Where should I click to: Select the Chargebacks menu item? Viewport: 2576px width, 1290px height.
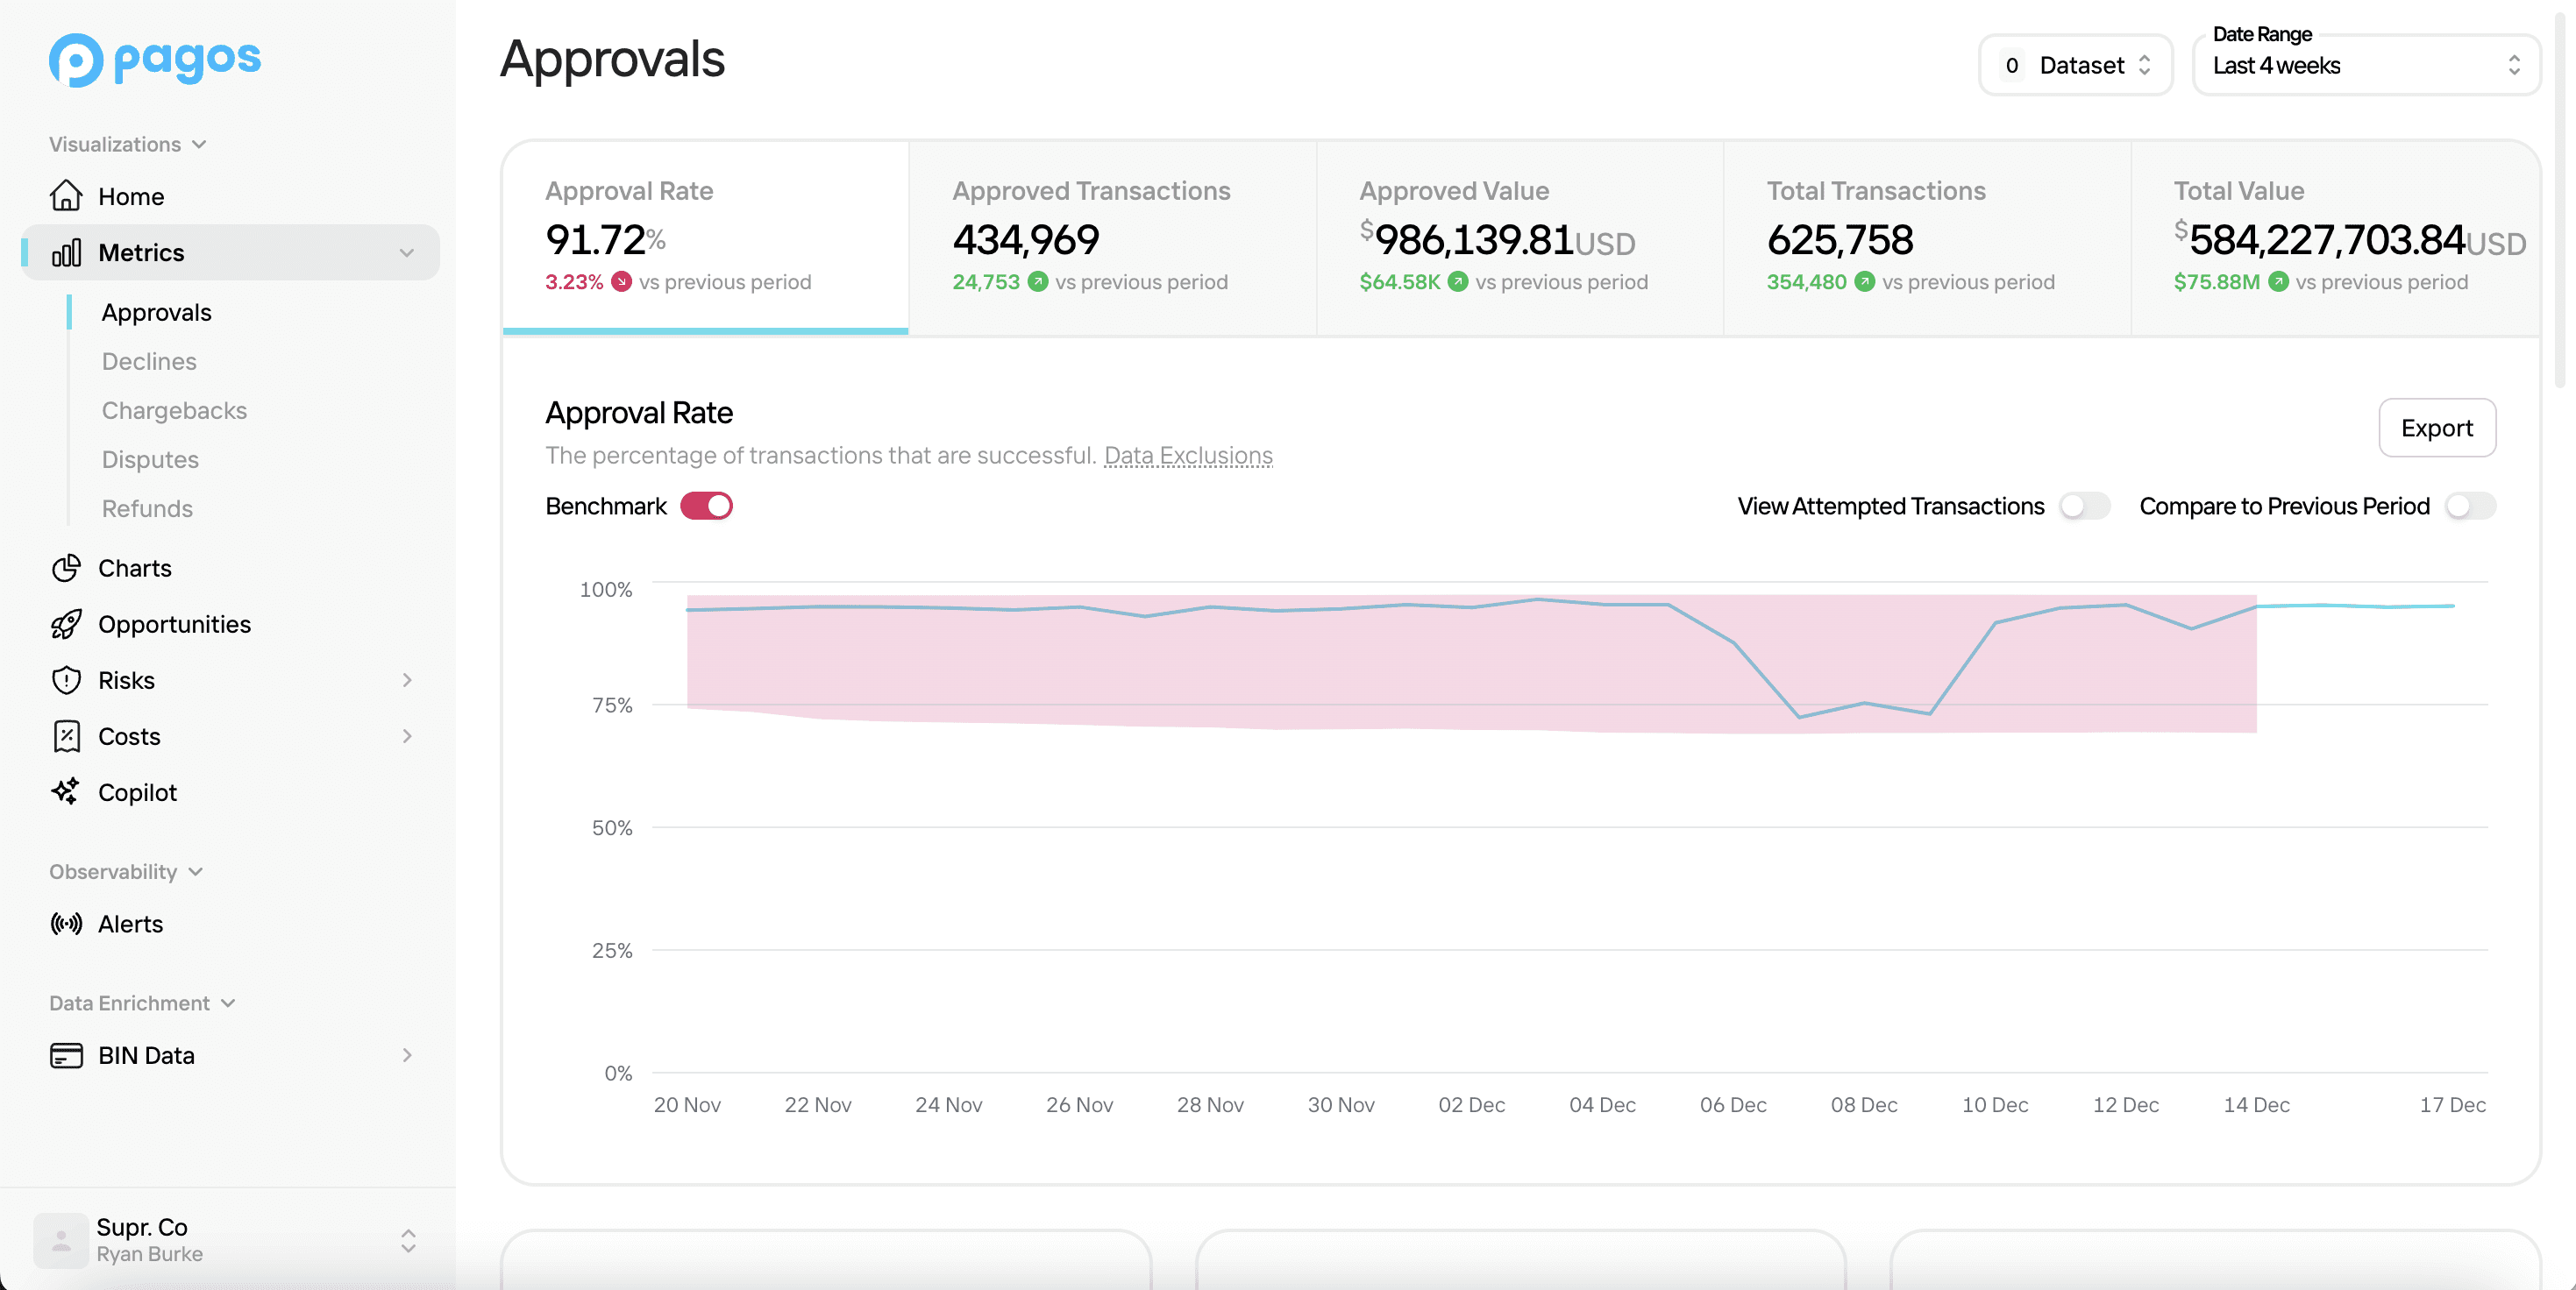(x=174, y=408)
